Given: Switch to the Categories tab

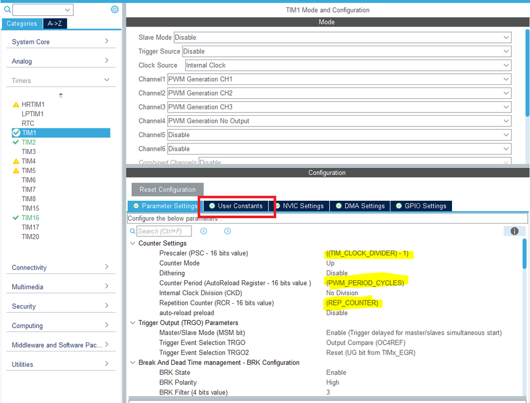Looking at the screenshot, I should coord(22,24).
